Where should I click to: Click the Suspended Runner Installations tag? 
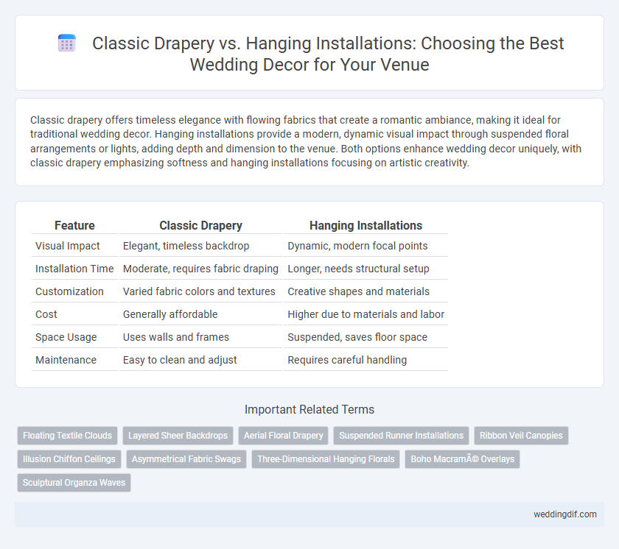click(401, 436)
